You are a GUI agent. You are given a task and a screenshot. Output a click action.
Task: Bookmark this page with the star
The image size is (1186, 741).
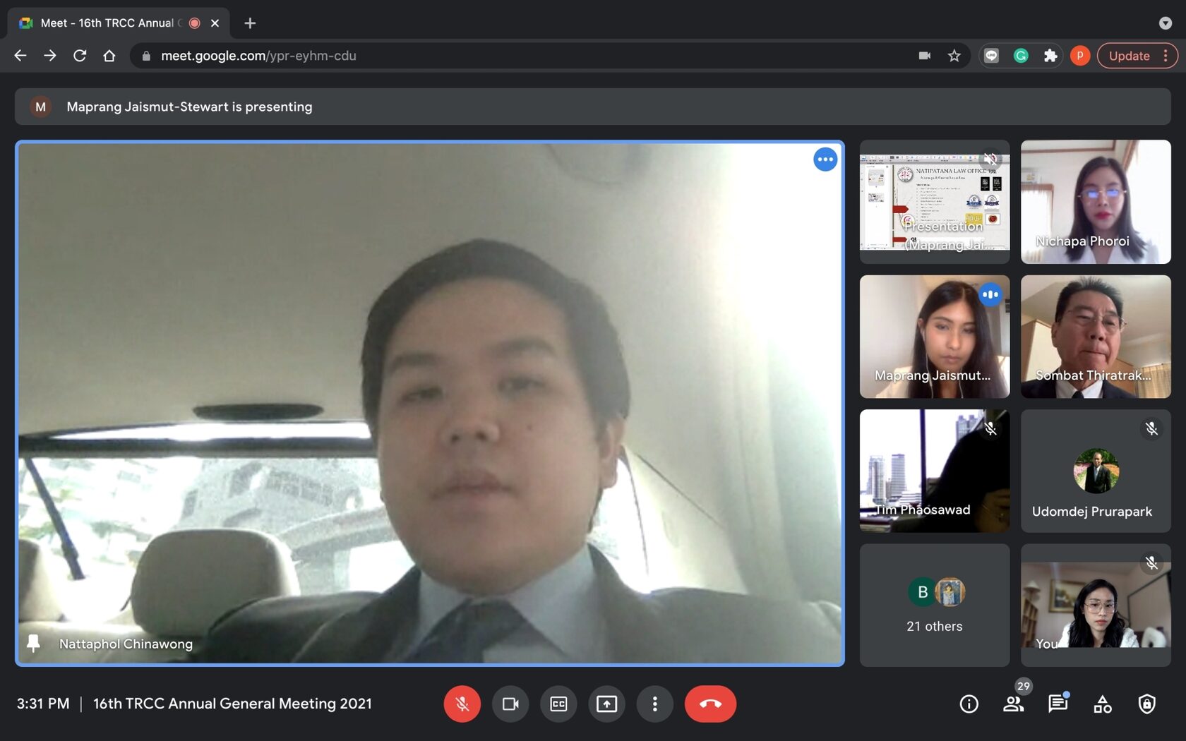954,56
